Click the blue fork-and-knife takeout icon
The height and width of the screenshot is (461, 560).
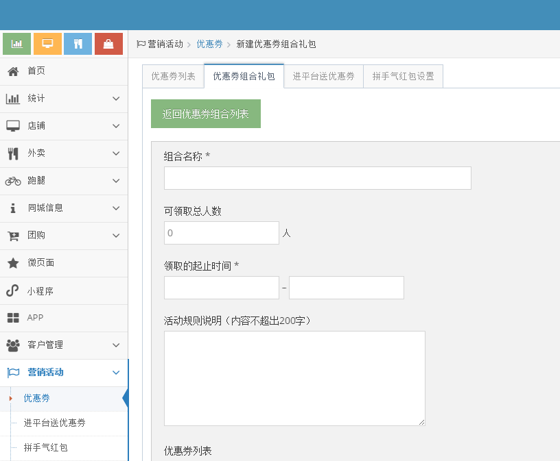pos(78,43)
